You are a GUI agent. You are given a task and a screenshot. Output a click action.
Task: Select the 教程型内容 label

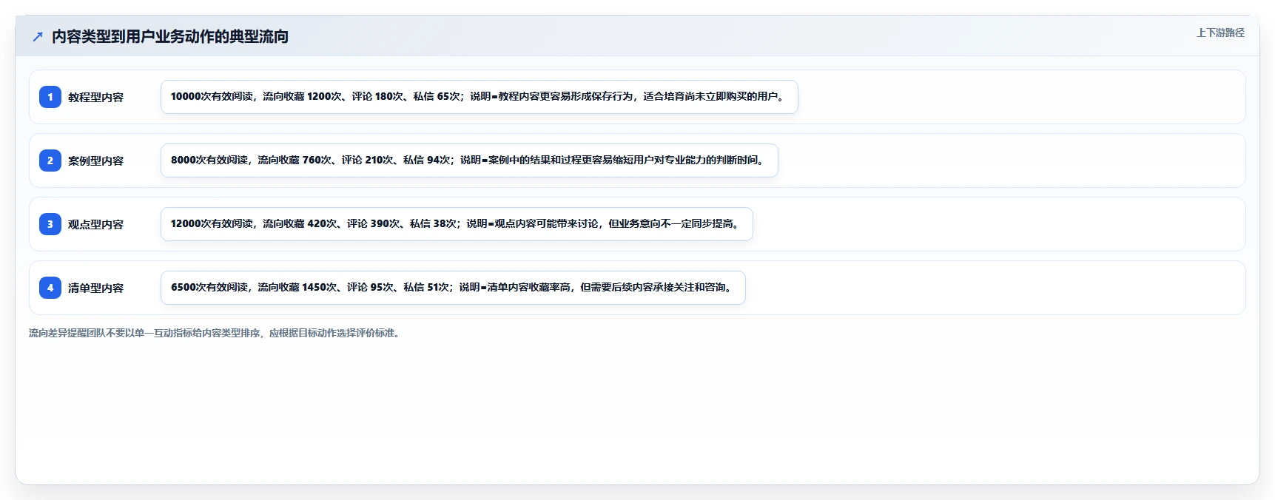tap(95, 97)
